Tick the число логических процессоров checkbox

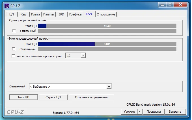click(x=13, y=56)
